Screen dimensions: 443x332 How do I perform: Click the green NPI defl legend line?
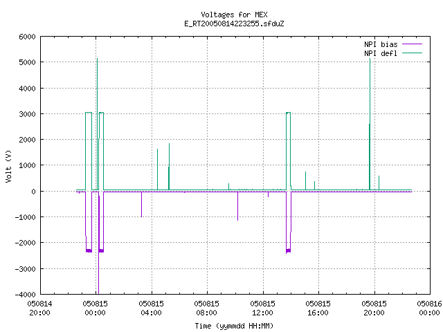[x=413, y=53]
